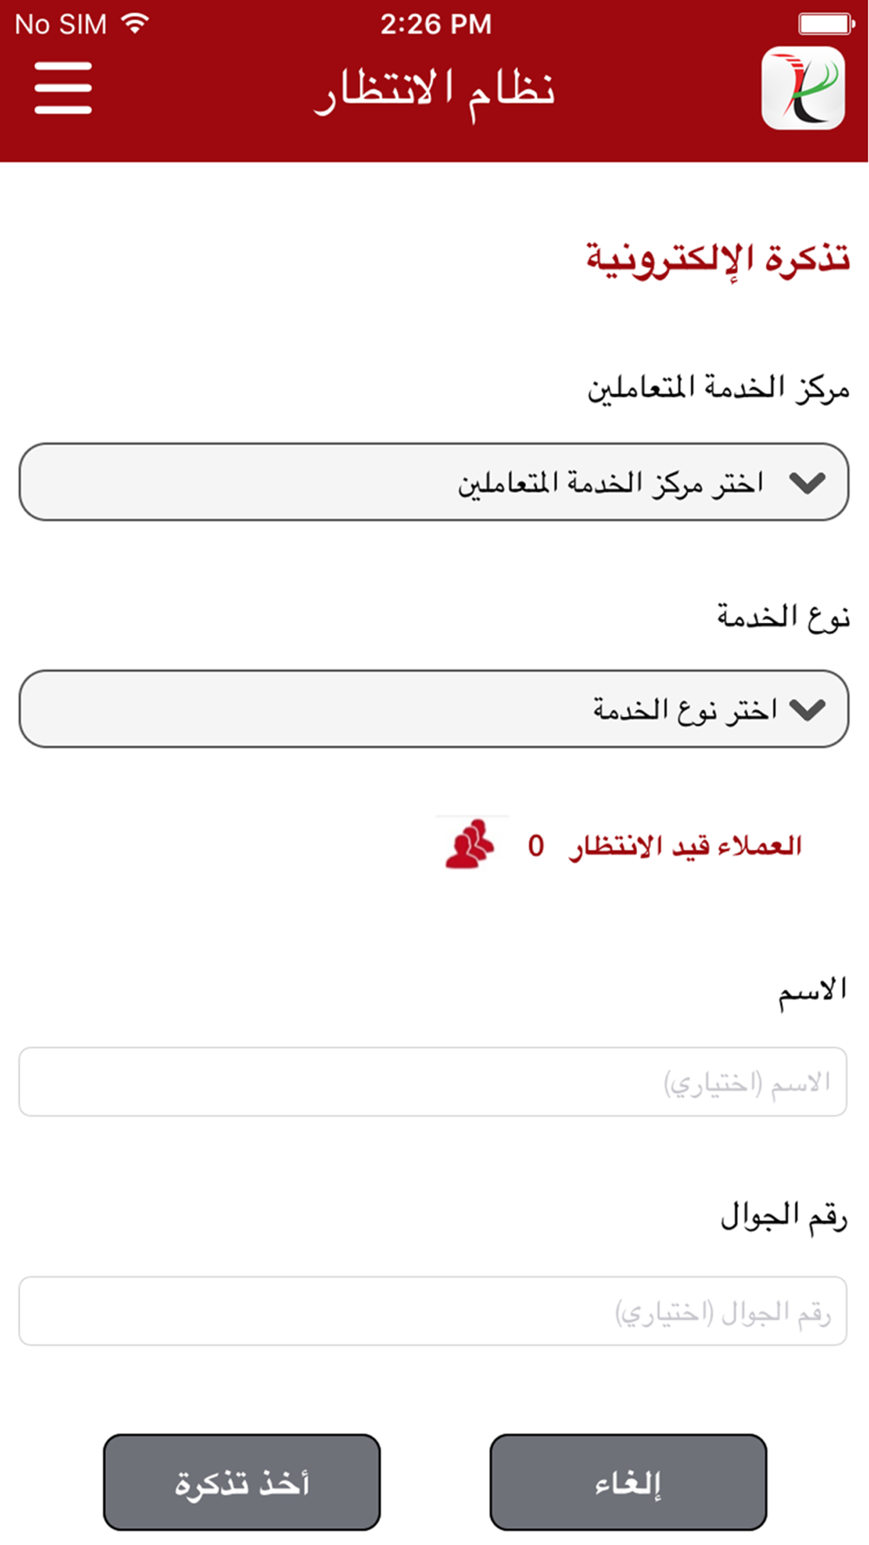Tap the نظام الانتظار header title
The image size is (869, 1545).
coord(434,91)
